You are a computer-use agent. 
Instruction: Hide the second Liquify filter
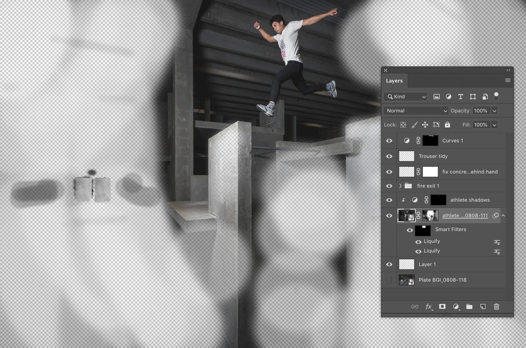pyautogui.click(x=418, y=251)
